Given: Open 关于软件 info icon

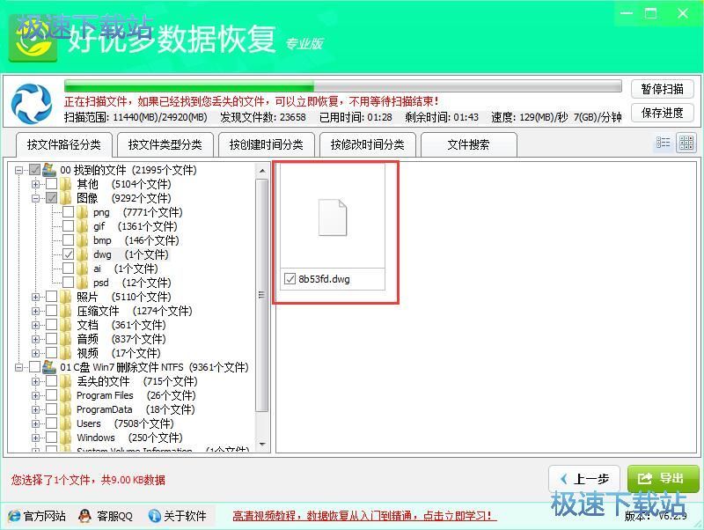Looking at the screenshot, I should coord(155,516).
